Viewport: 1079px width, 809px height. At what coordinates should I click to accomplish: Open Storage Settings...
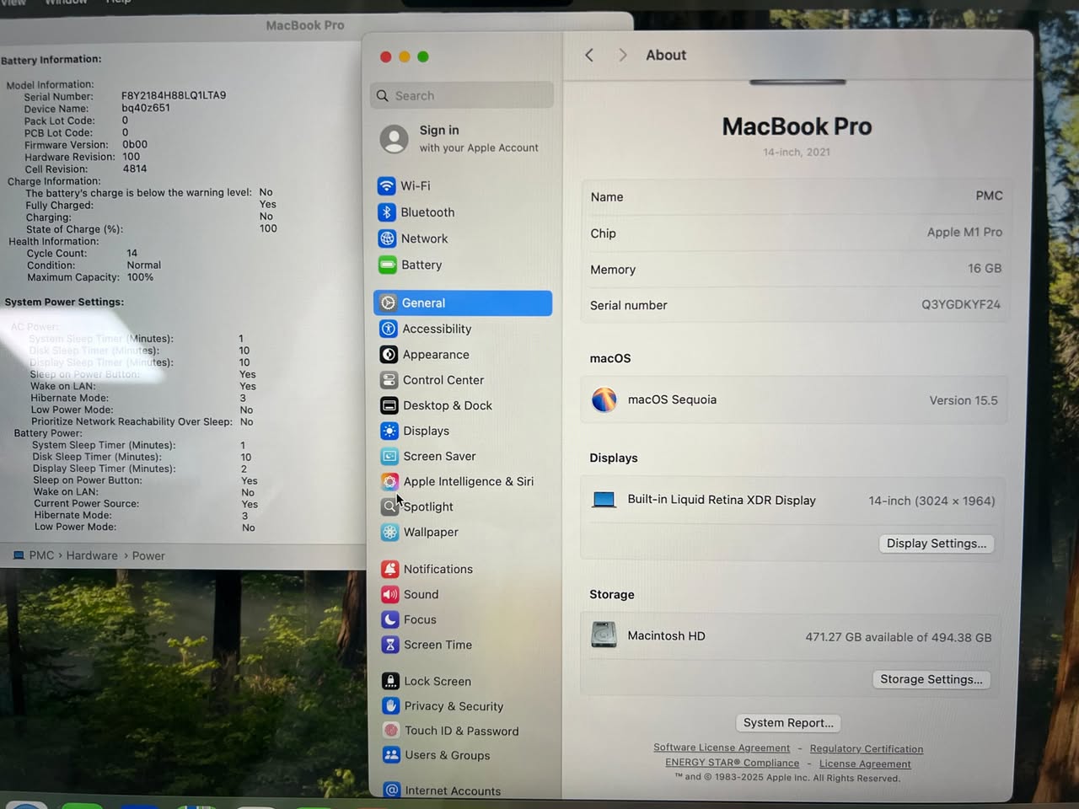point(931,679)
